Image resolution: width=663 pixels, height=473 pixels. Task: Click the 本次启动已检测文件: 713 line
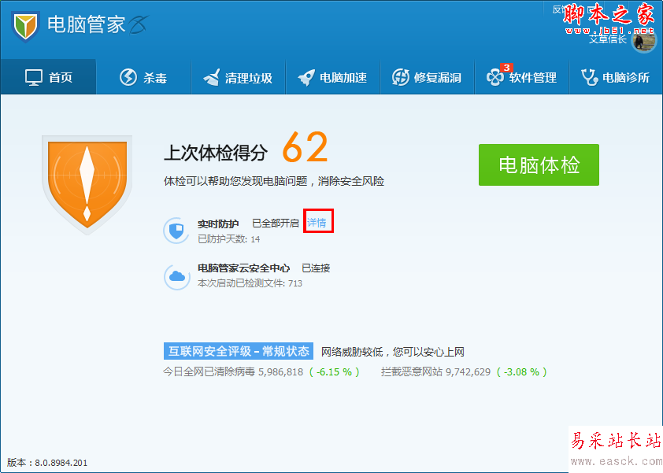pyautogui.click(x=250, y=283)
